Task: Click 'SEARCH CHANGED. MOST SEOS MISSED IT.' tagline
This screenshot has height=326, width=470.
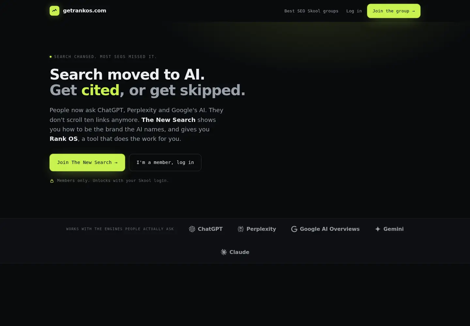Action: coord(105,57)
